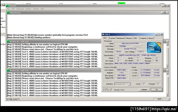Maximize the Main thread child window
Screen dimensions: 178x112
click(x=165, y=12)
